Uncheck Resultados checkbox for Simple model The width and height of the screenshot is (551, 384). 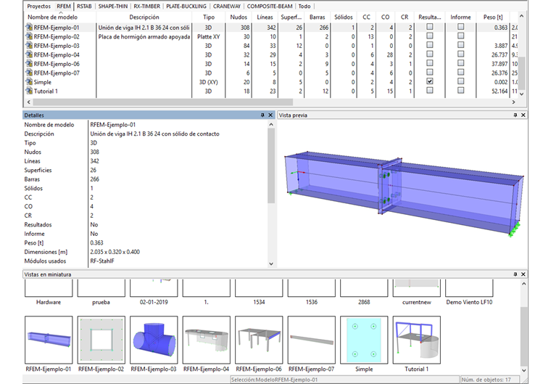(429, 81)
